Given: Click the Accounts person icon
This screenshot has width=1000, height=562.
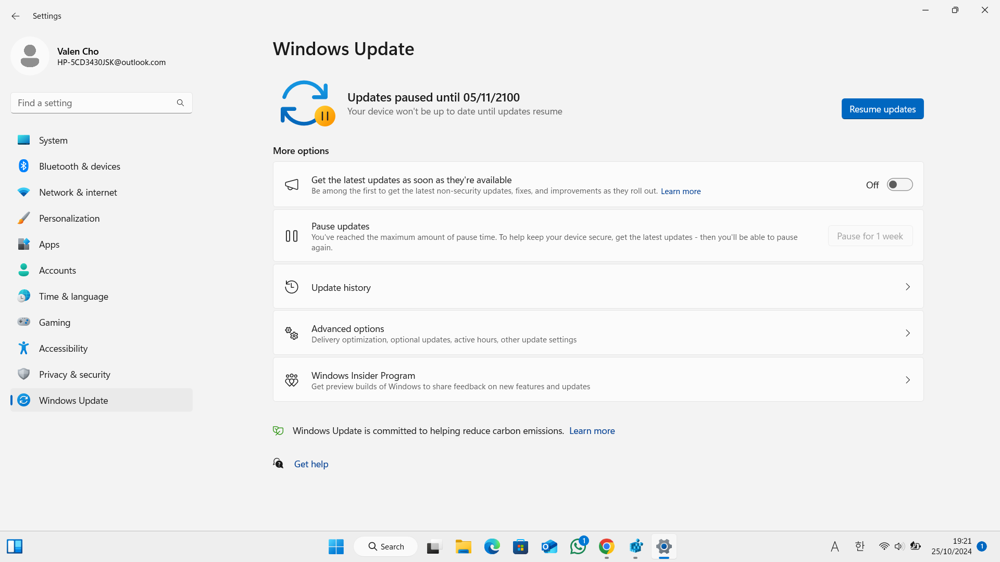Looking at the screenshot, I should pos(23,270).
